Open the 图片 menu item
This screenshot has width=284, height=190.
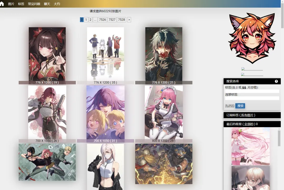point(11,4)
